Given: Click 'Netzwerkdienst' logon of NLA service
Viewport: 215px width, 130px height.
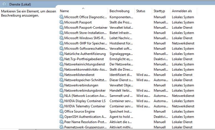Looking at the screenshot, I should point(183,96).
